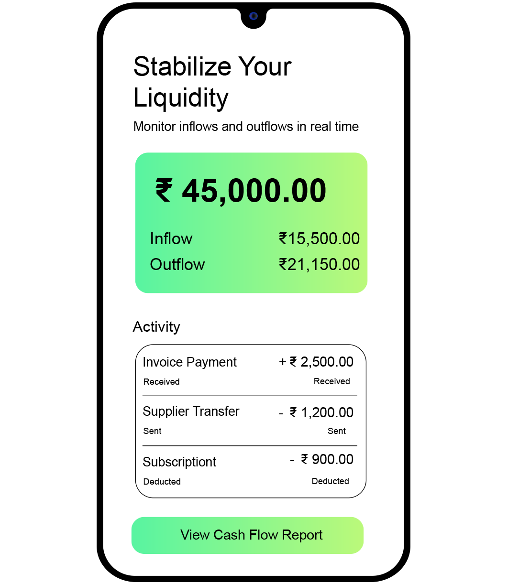Select the Outflow amount ₹21,150.00
This screenshot has height=584, width=508.
pos(320,264)
